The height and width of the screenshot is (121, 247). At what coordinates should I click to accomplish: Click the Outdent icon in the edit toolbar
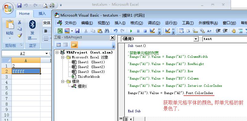(x=225, y=31)
